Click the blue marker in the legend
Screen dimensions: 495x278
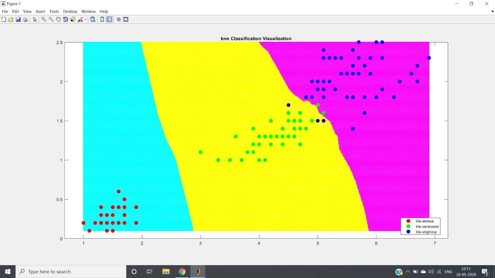(408, 232)
